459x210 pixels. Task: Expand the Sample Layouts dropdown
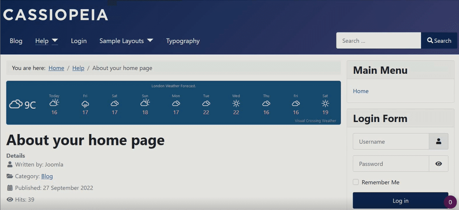[126, 40]
